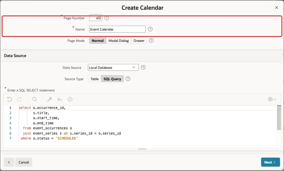
Task: Click the editor resize handle bar
Action: pos(142,149)
